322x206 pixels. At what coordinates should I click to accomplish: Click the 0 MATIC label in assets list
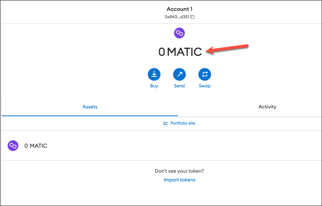tap(36, 146)
